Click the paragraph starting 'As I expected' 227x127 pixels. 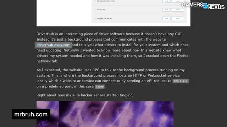tap(112, 78)
